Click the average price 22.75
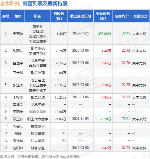The height and width of the screenshot is (159, 150). pyautogui.click(x=126, y=85)
